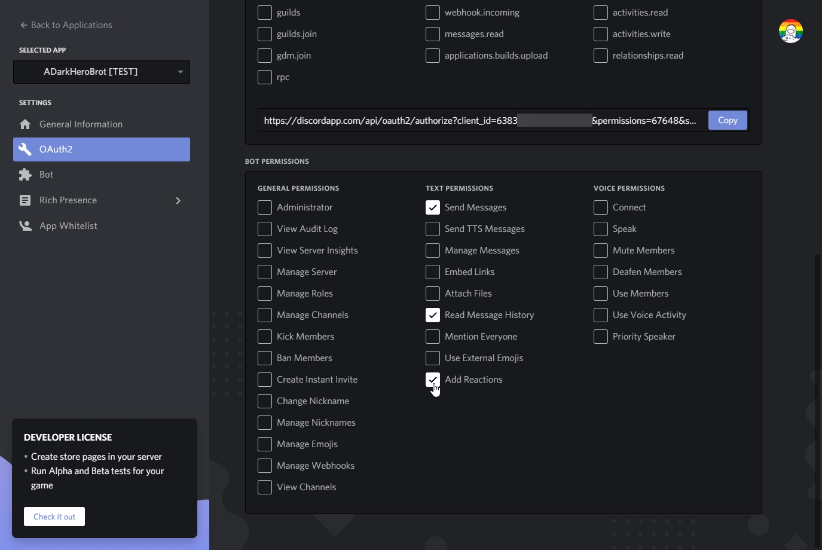Expand the Rich Presence submenu chevron

(x=178, y=200)
